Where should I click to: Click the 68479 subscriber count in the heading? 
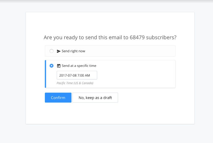tap(137, 37)
